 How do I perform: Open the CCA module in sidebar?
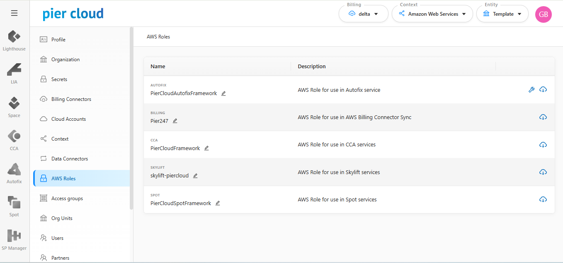[x=14, y=140]
